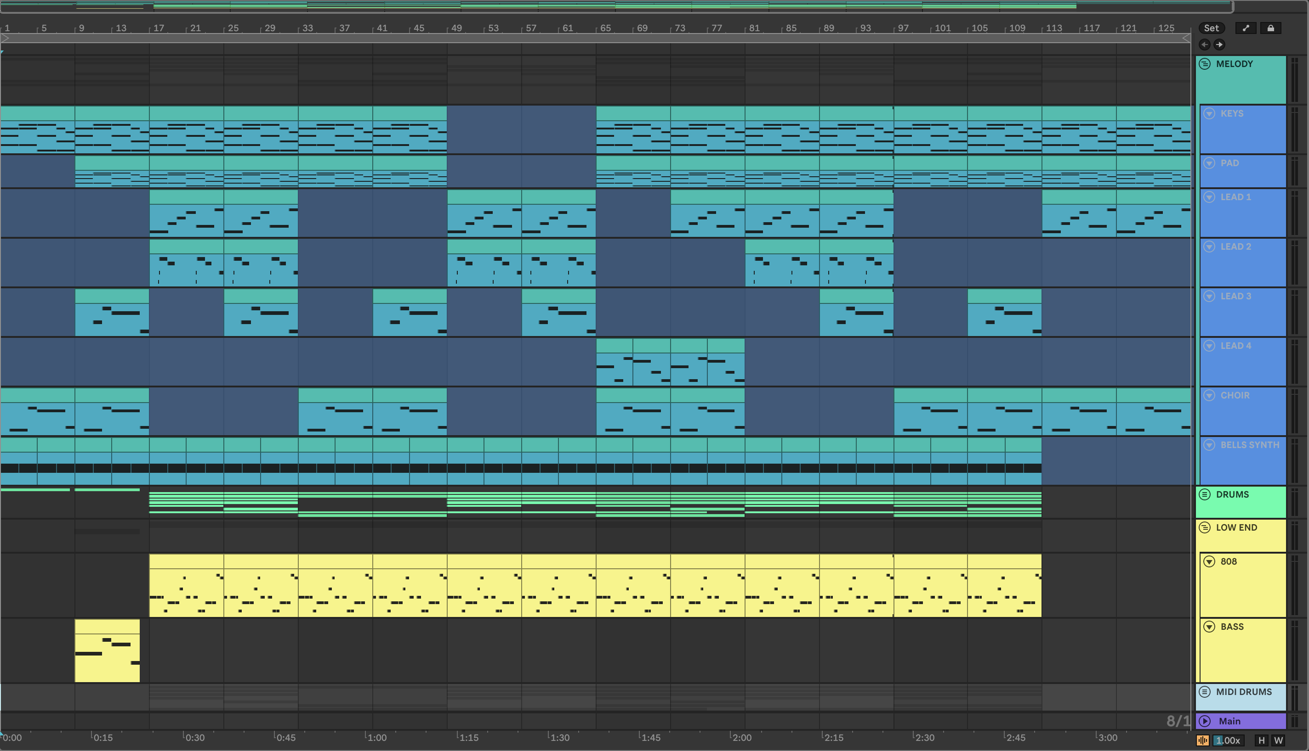Select the BASS track title
The height and width of the screenshot is (751, 1309).
(1231, 627)
